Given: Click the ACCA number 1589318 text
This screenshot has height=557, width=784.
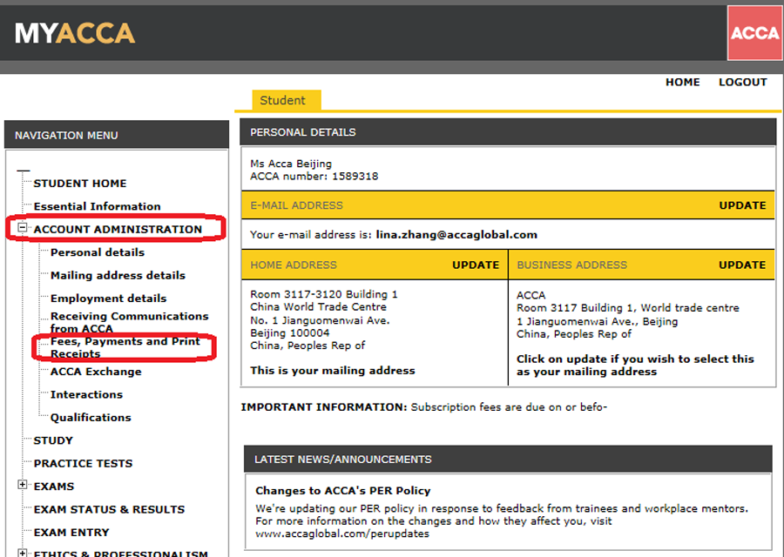Looking at the screenshot, I should (314, 177).
